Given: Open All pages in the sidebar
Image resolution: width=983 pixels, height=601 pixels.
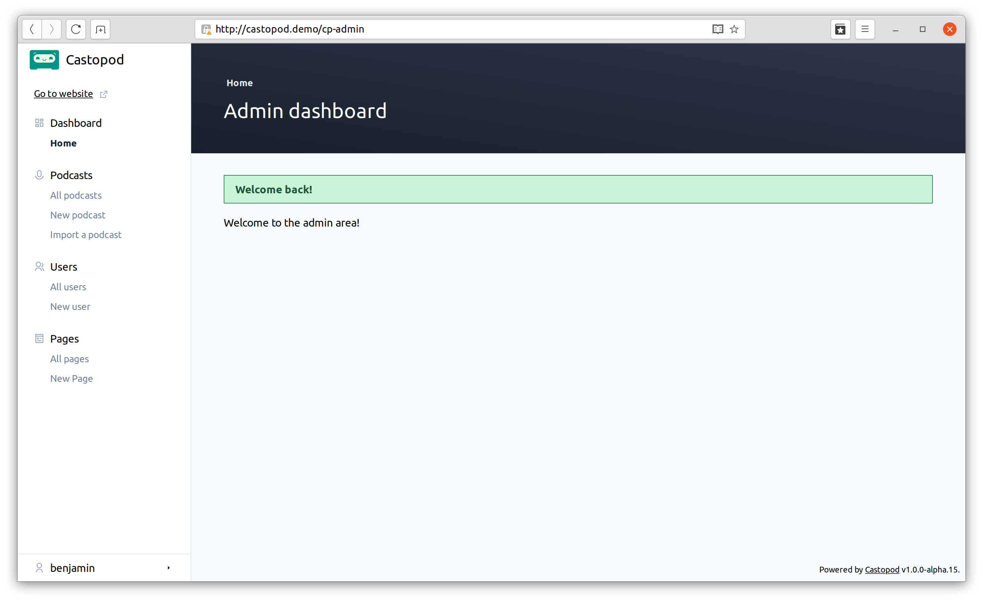Looking at the screenshot, I should point(69,359).
